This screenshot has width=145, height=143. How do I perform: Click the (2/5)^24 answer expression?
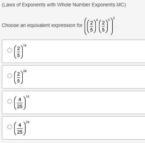click(20, 77)
